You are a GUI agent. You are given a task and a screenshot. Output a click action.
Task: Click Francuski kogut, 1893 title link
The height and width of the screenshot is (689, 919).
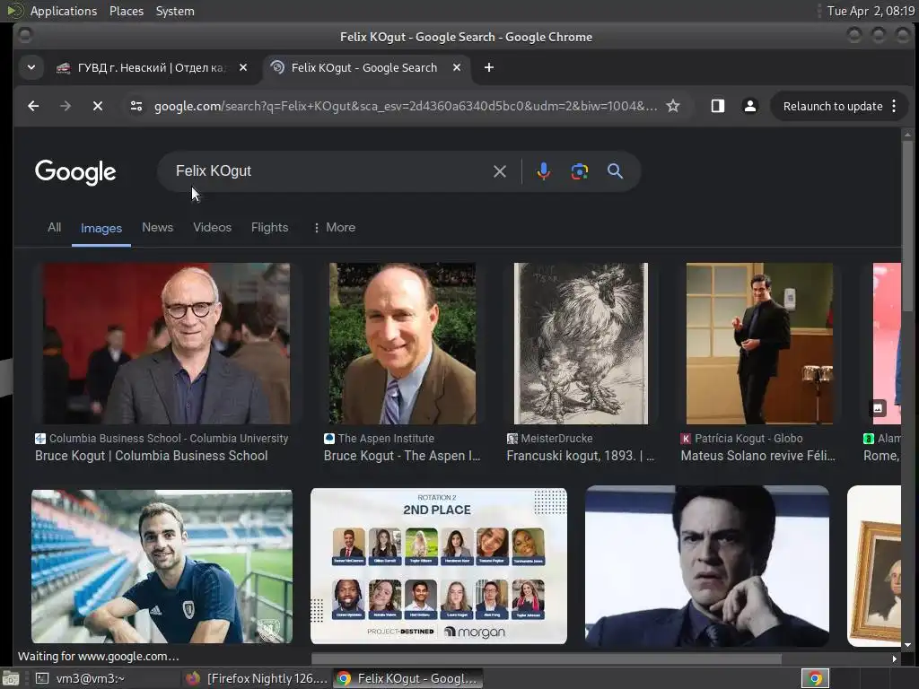coord(581,456)
